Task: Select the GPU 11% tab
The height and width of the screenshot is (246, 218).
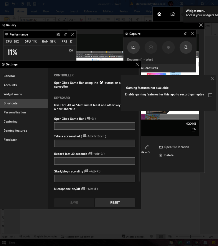Action: [31, 42]
